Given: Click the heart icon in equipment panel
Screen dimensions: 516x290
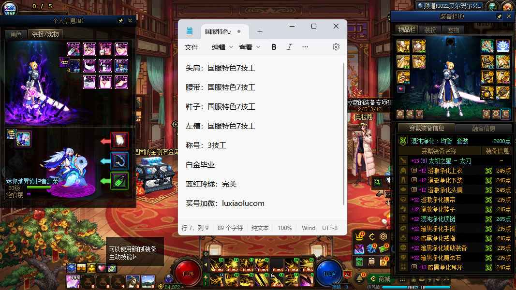Looking at the screenshot, I should coord(400,89).
